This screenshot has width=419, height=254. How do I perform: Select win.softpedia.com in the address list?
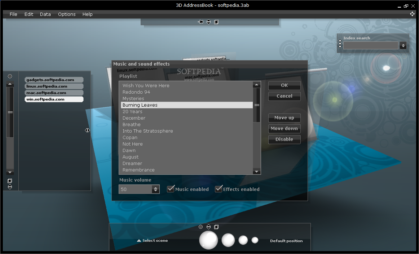click(54, 99)
